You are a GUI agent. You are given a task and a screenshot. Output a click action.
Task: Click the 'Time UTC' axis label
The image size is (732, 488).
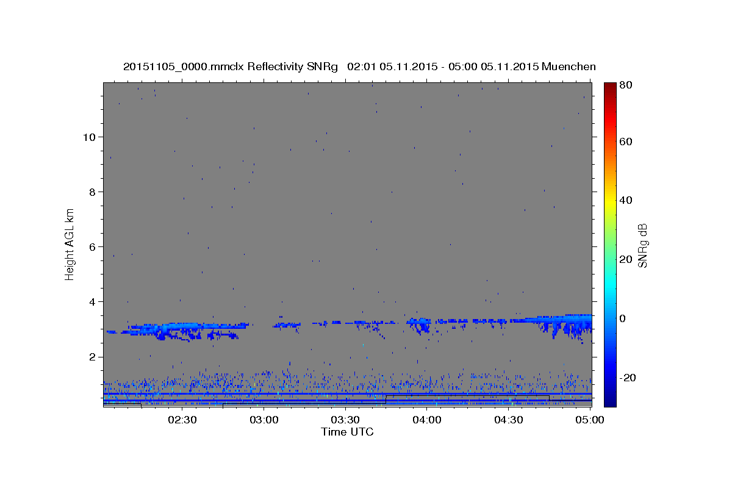coord(347,432)
